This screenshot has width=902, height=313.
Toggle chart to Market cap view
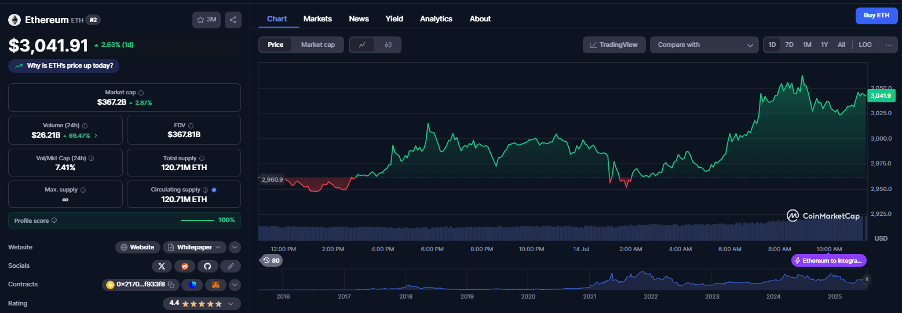[x=317, y=45]
